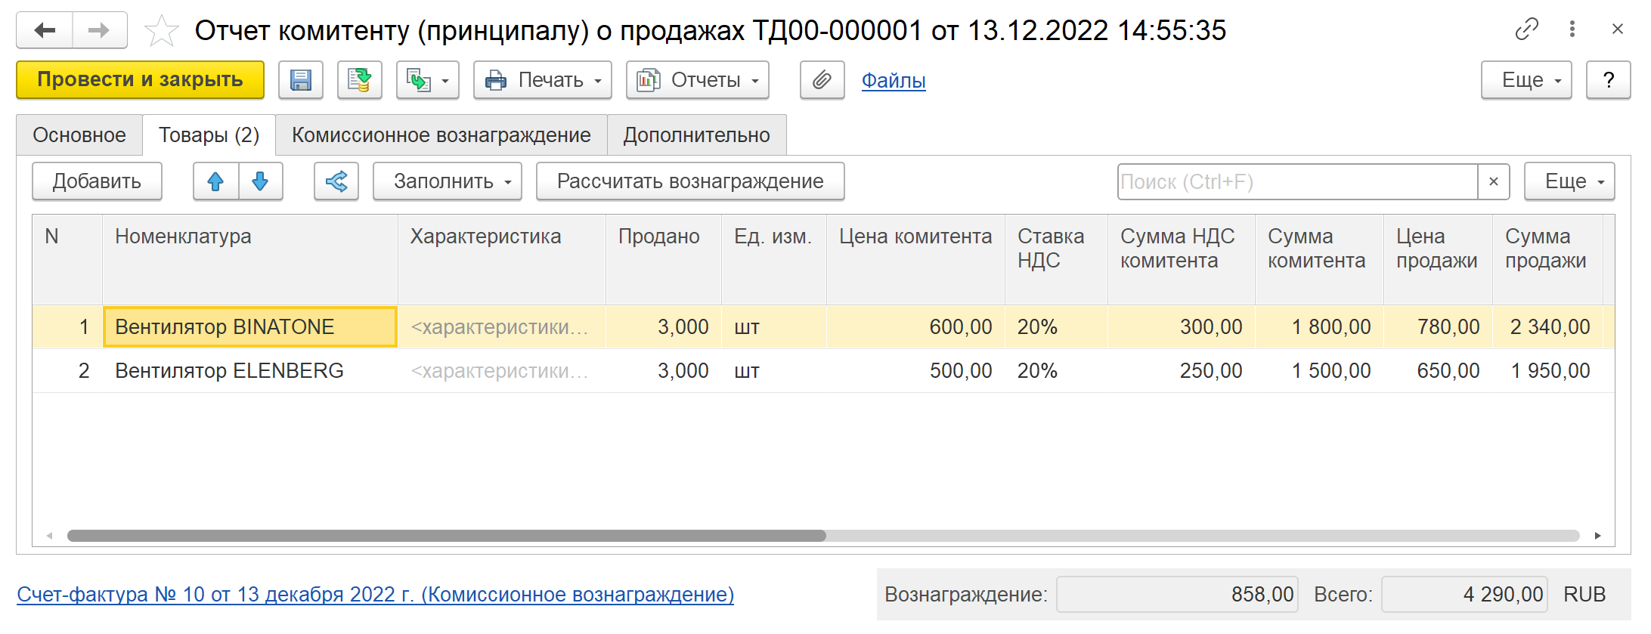Copy link to document via chain icon
The image size is (1651, 634).
point(1526,29)
